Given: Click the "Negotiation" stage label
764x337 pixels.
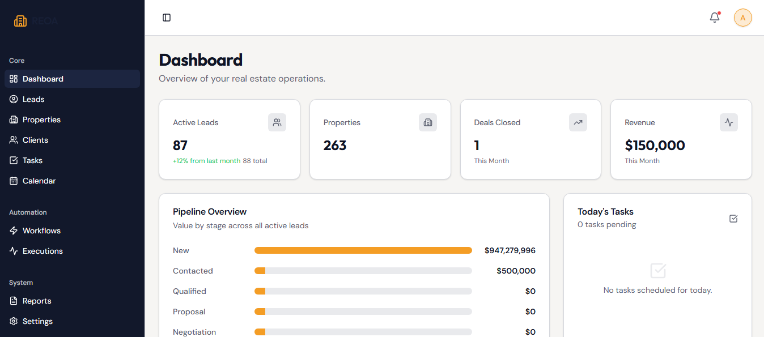Looking at the screenshot, I should click(x=194, y=332).
